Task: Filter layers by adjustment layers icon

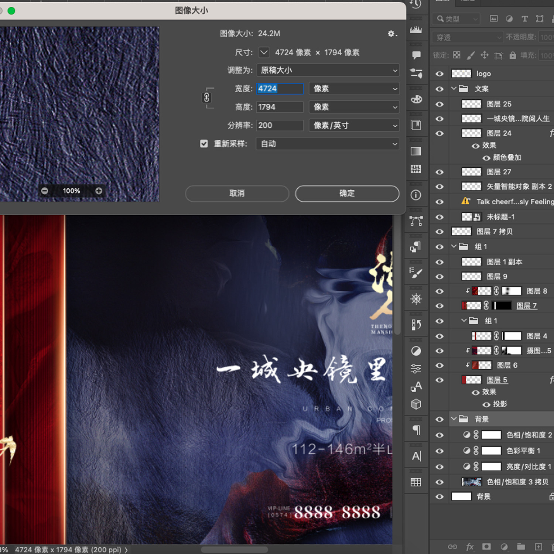Action: [x=509, y=19]
